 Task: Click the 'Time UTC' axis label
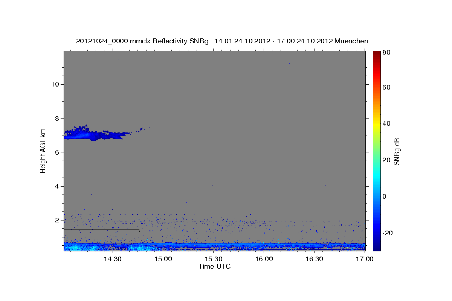(x=214, y=266)
